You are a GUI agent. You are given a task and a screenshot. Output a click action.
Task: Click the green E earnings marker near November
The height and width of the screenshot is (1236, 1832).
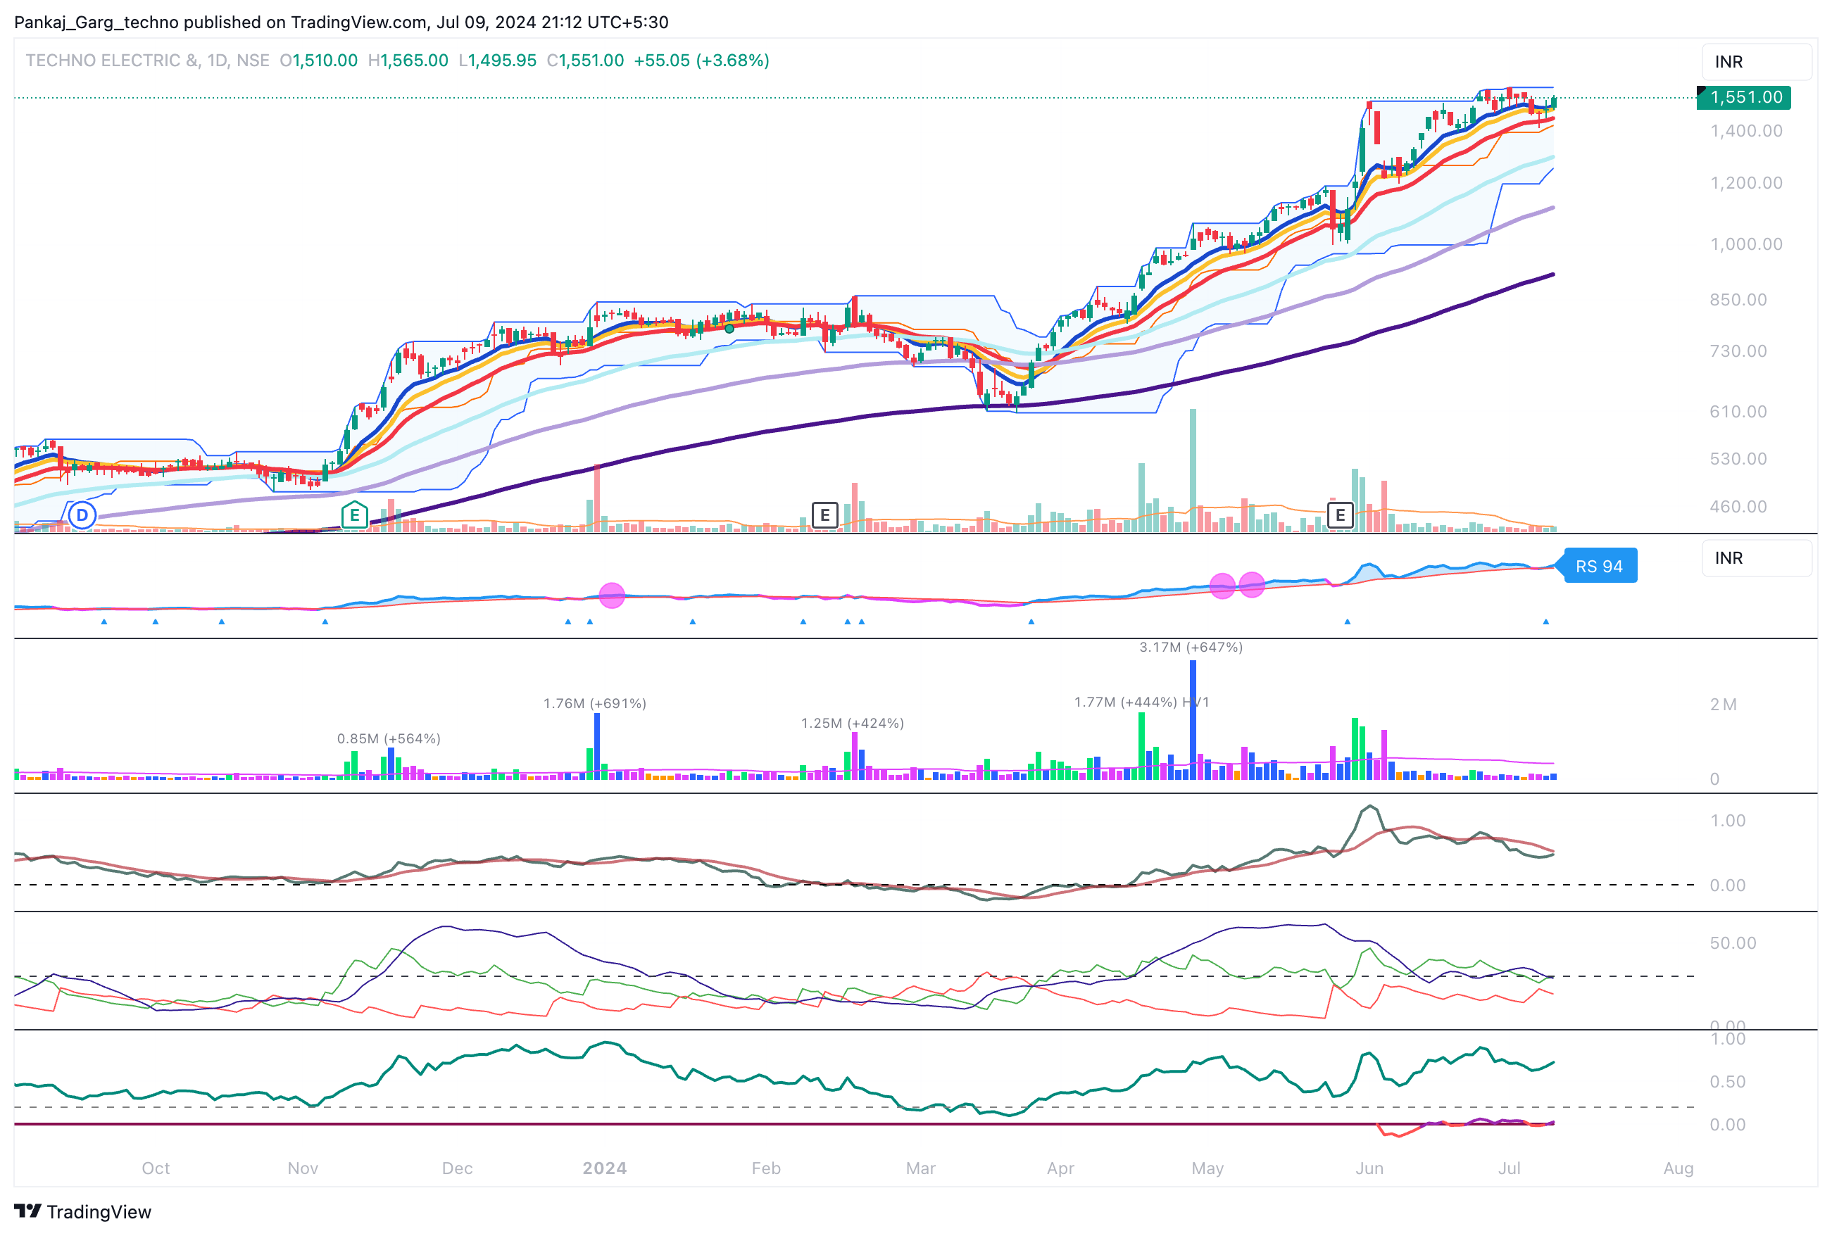(x=355, y=515)
